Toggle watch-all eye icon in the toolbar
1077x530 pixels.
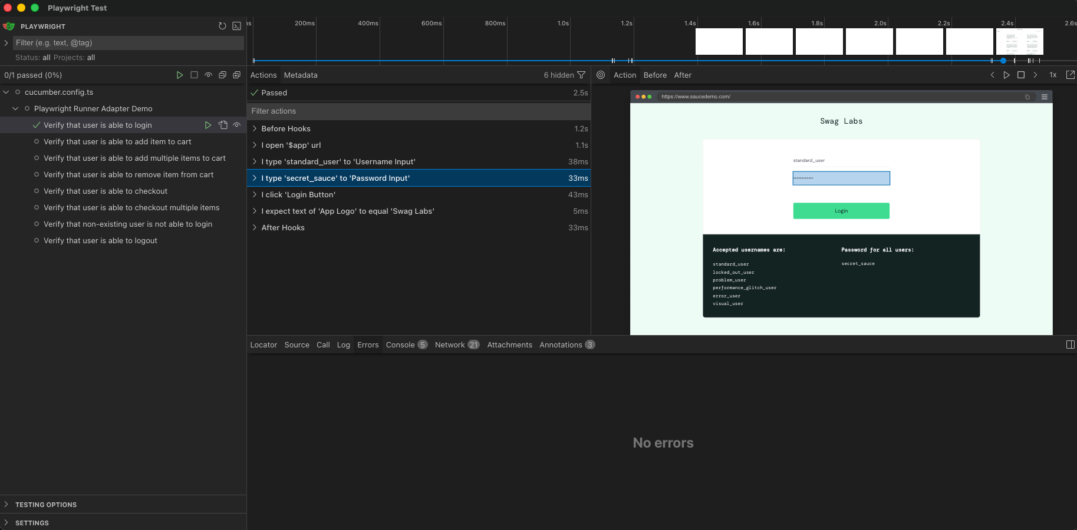[x=208, y=75]
